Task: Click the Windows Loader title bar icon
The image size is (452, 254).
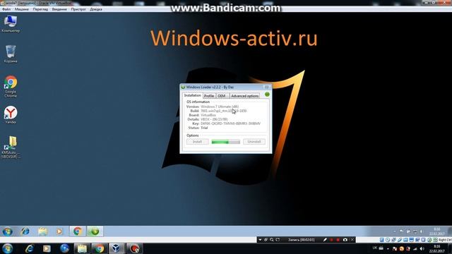Action: [x=183, y=87]
